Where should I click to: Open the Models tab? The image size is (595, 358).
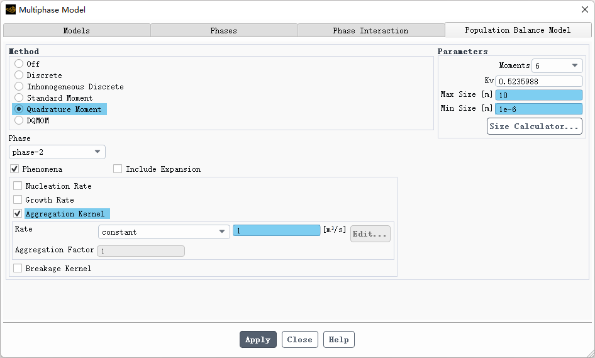pos(77,31)
